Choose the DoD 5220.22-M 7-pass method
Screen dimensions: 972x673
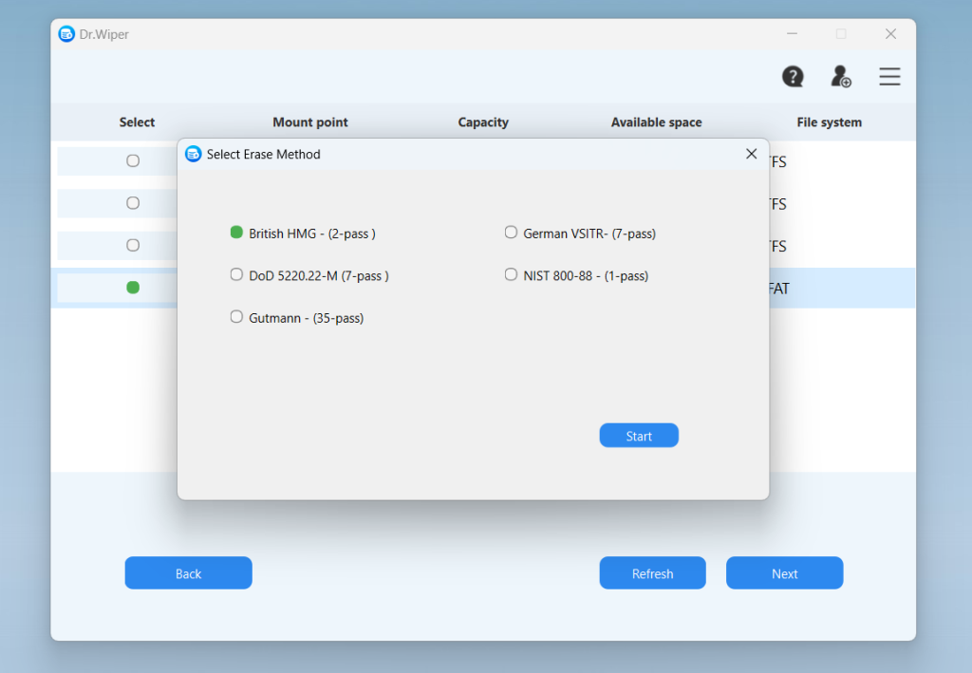(x=235, y=274)
